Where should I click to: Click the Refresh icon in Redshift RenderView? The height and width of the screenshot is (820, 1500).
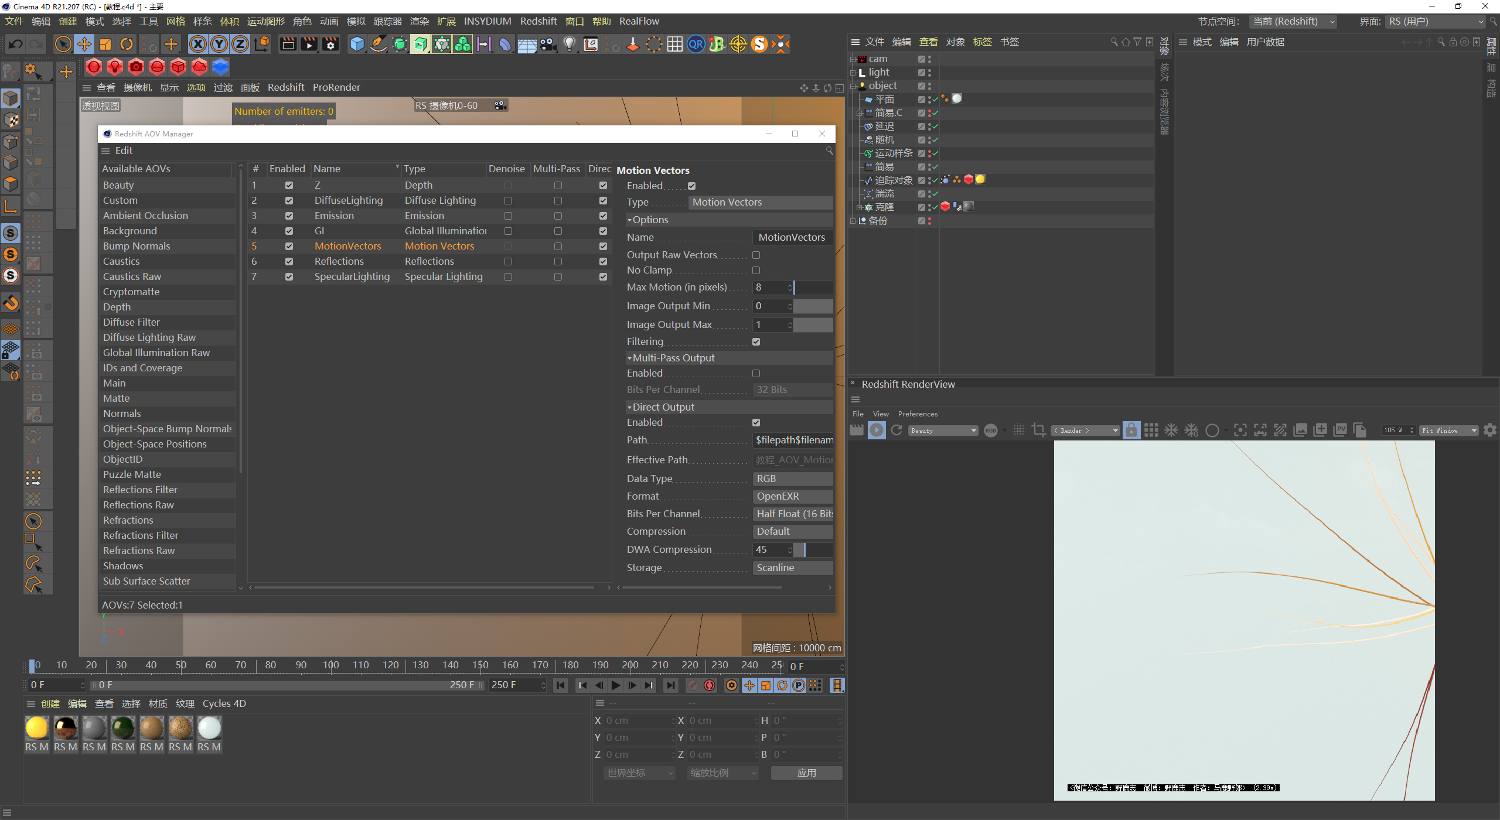click(896, 430)
